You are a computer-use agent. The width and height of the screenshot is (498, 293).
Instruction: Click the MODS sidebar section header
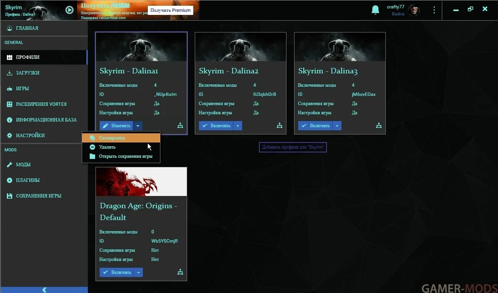[10, 150]
